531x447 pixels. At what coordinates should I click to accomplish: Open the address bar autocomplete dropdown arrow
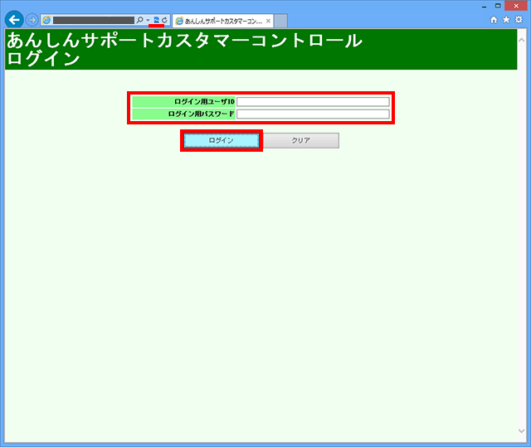coord(148,20)
